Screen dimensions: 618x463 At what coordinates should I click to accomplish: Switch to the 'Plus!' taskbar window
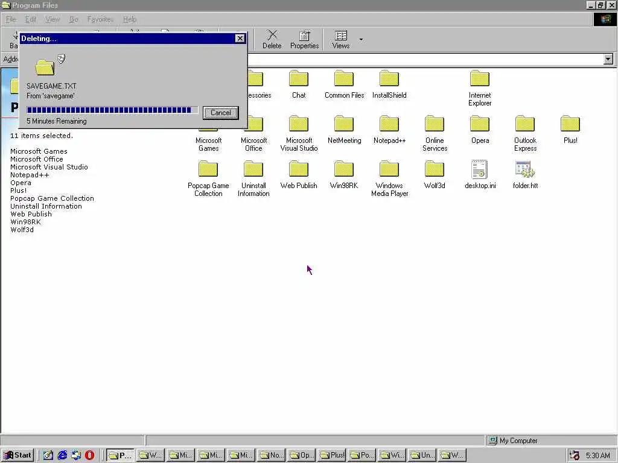[332, 455]
